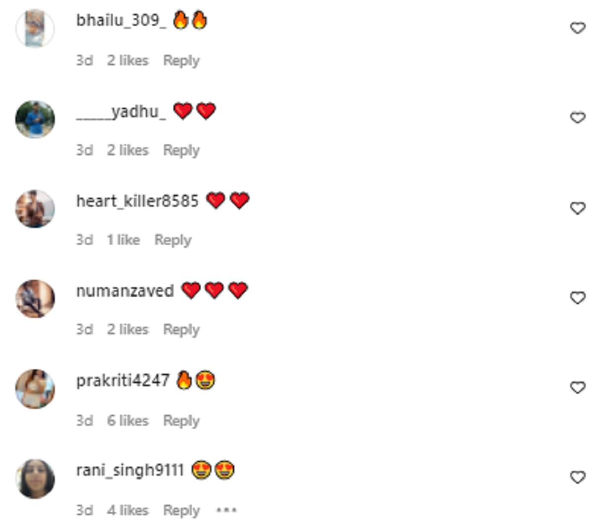Open numanzaved username link
Image resolution: width=593 pixels, height=529 pixels.
coord(125,291)
